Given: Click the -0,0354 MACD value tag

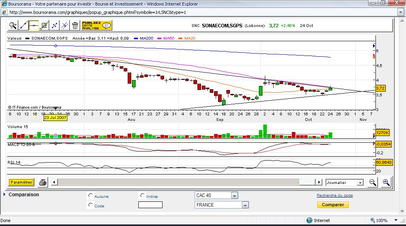Looking at the screenshot, I should click(383, 144).
